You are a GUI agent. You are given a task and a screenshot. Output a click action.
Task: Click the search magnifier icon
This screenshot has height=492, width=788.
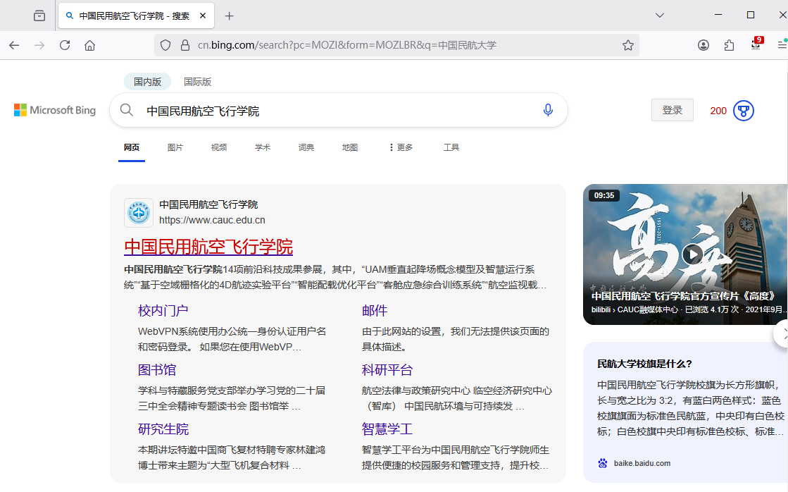tap(127, 110)
